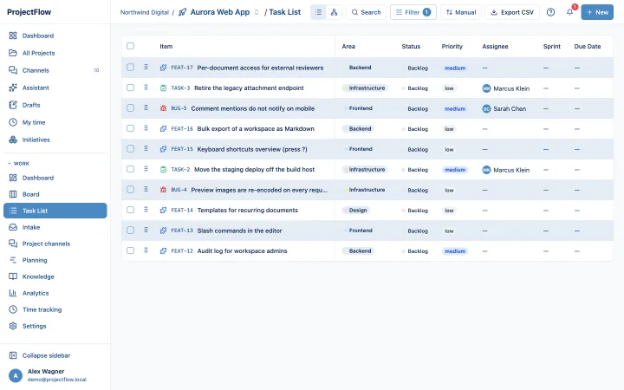Collapse the WORK section in sidebar

click(x=19, y=164)
